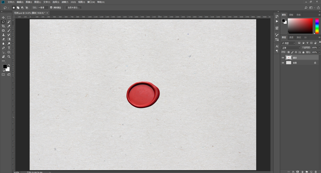Screen dimensions: 321x173
Task: Click the 选择并遮住 Select and Mask button
Action: pos(73,7)
